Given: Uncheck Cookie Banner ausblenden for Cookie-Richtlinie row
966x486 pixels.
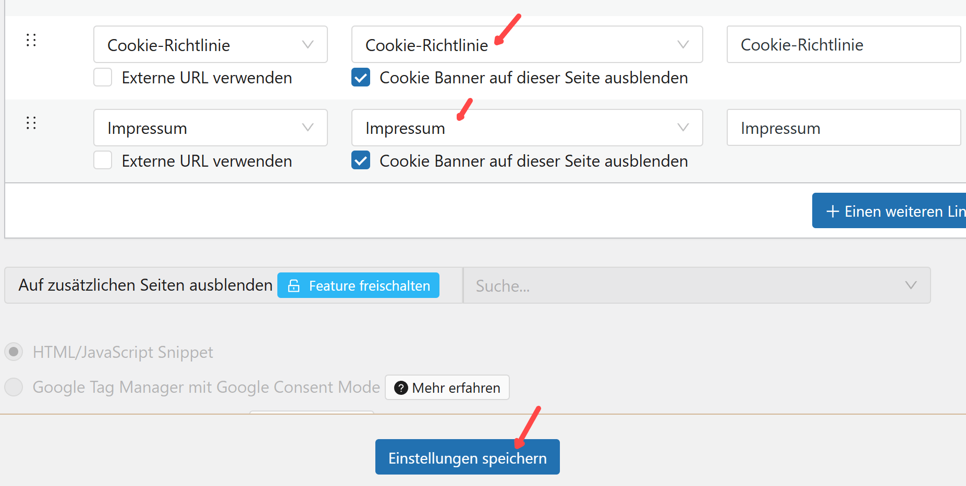Looking at the screenshot, I should coord(361,78).
